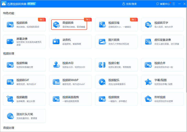
Task: Click the user profile icon
Action: pyautogui.click(x=124, y=4)
